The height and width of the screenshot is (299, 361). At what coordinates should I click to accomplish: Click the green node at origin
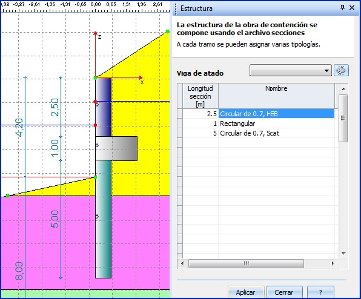[x=95, y=78]
